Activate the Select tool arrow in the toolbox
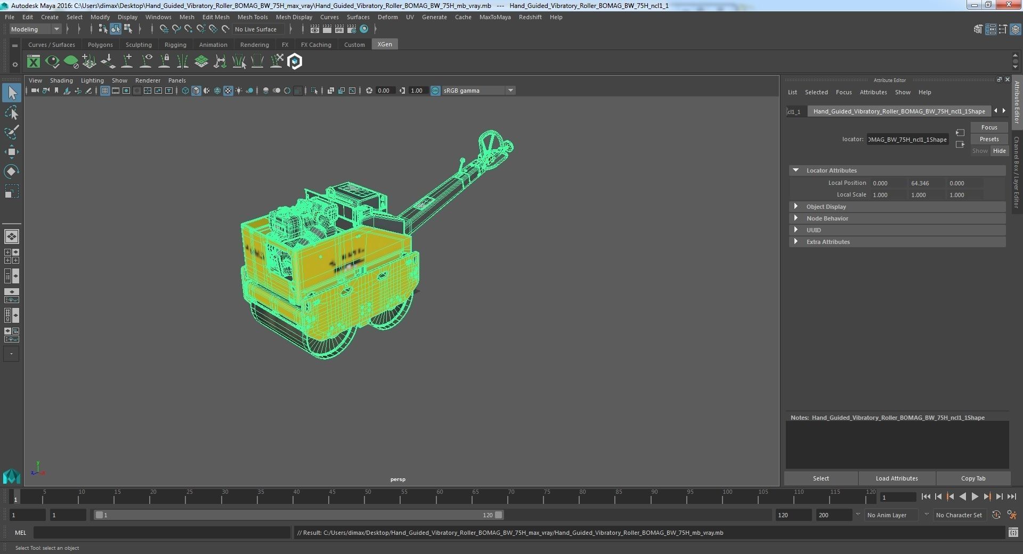This screenshot has width=1023, height=554. (x=12, y=93)
